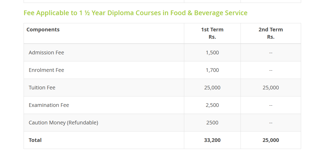Click the 2,500 examination fee amount
The image size is (310, 155).
click(x=212, y=105)
